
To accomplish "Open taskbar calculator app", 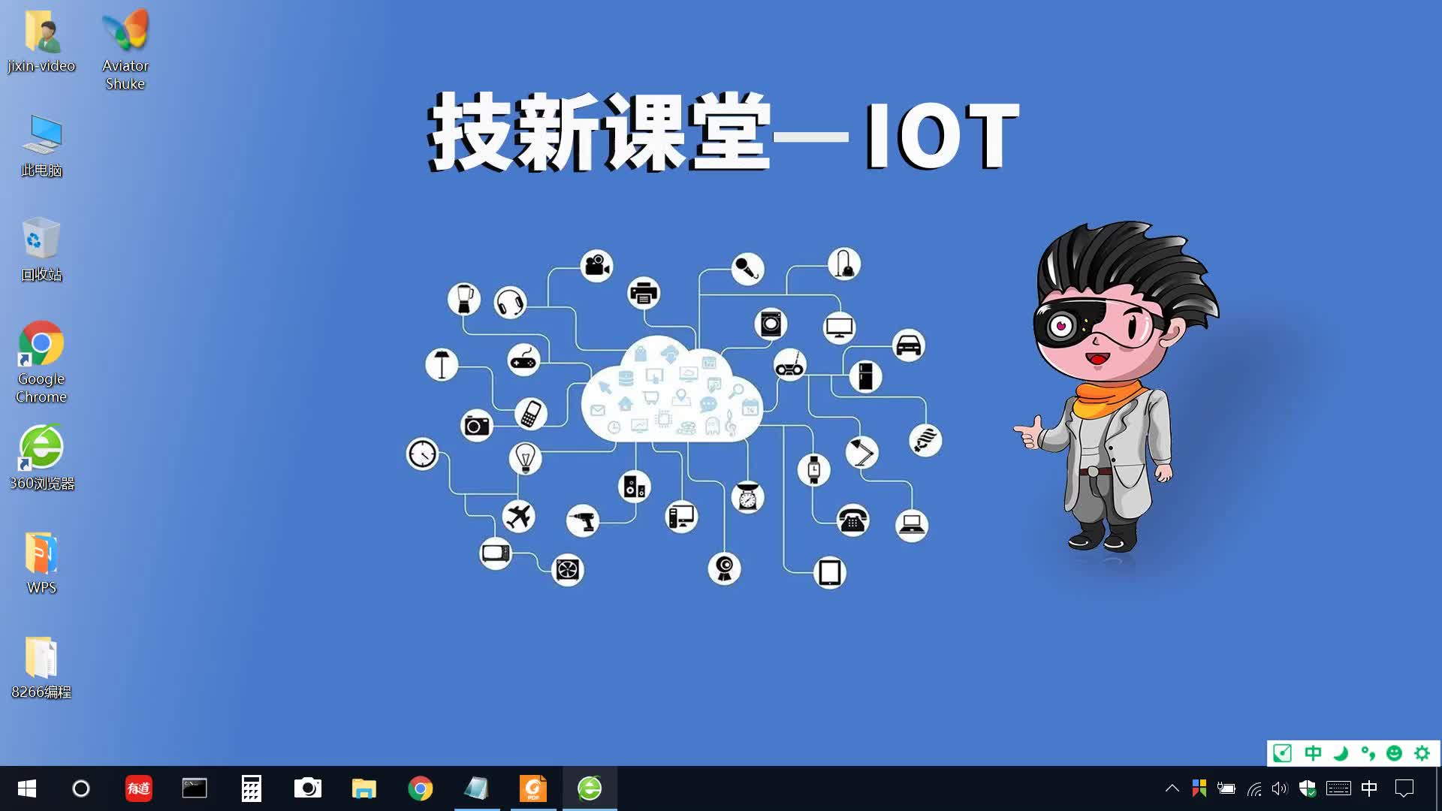I will pyautogui.click(x=251, y=788).
